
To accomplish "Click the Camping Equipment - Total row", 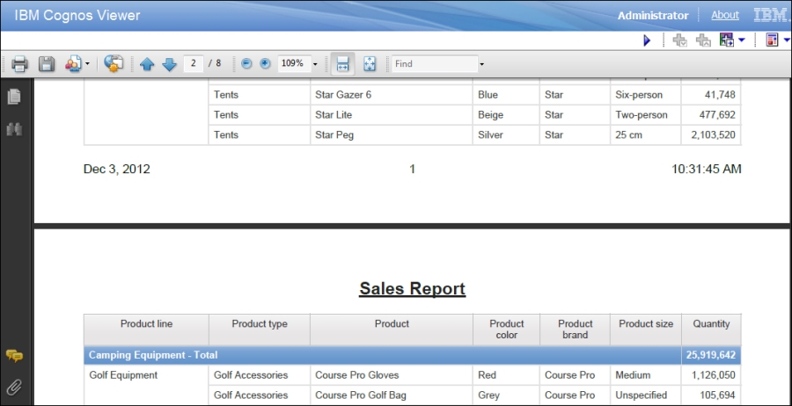I will click(412, 355).
